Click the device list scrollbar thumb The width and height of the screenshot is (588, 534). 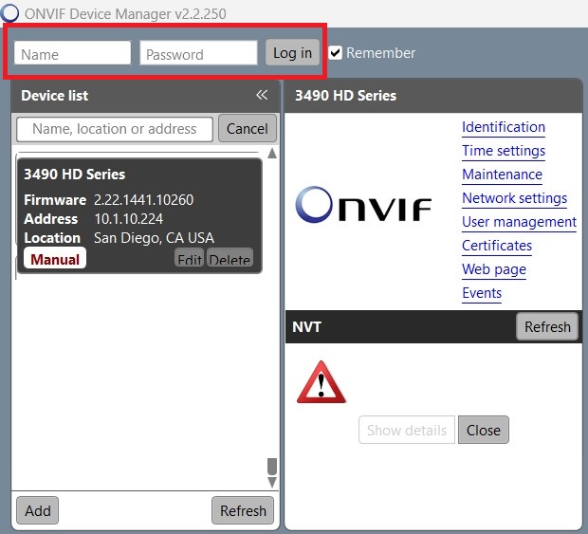click(272, 466)
